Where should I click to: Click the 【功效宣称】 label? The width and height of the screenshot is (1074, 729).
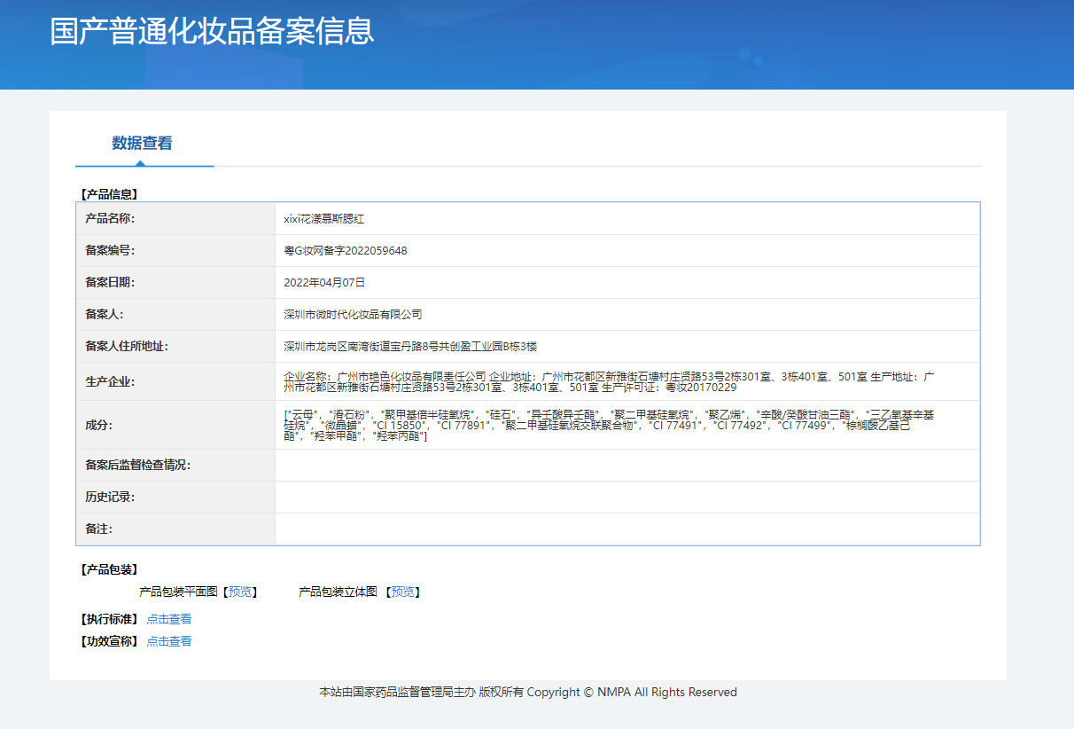(x=109, y=641)
